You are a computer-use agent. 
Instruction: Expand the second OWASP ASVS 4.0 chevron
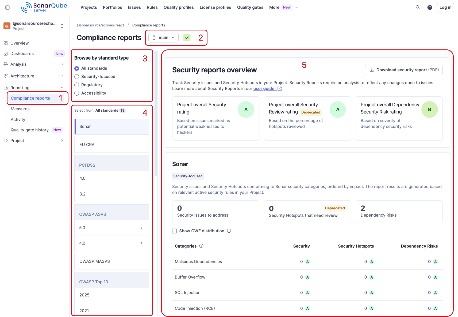(x=141, y=243)
